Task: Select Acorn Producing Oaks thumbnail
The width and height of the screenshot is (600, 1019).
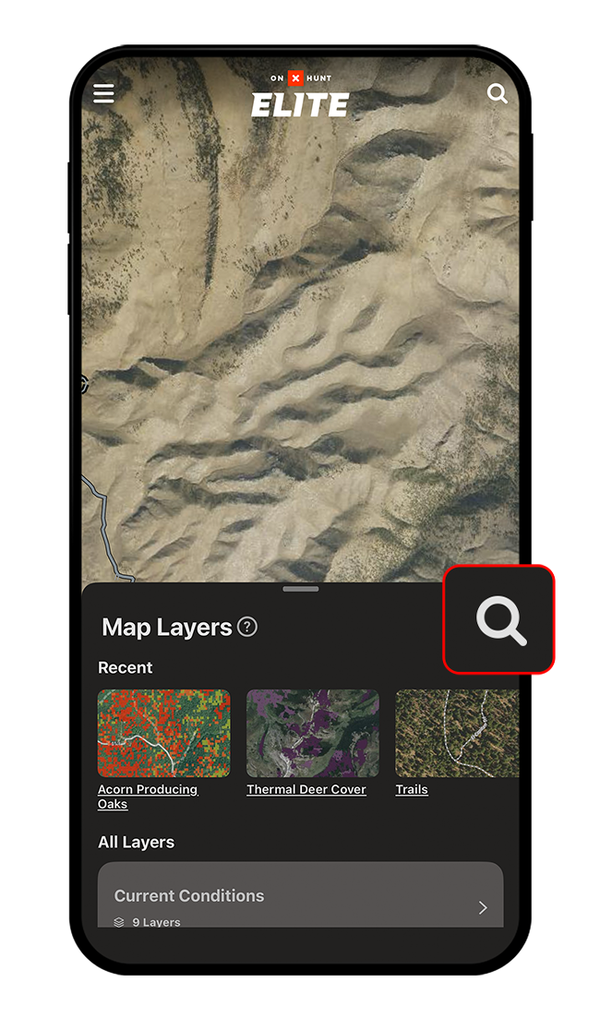Action: pos(163,733)
